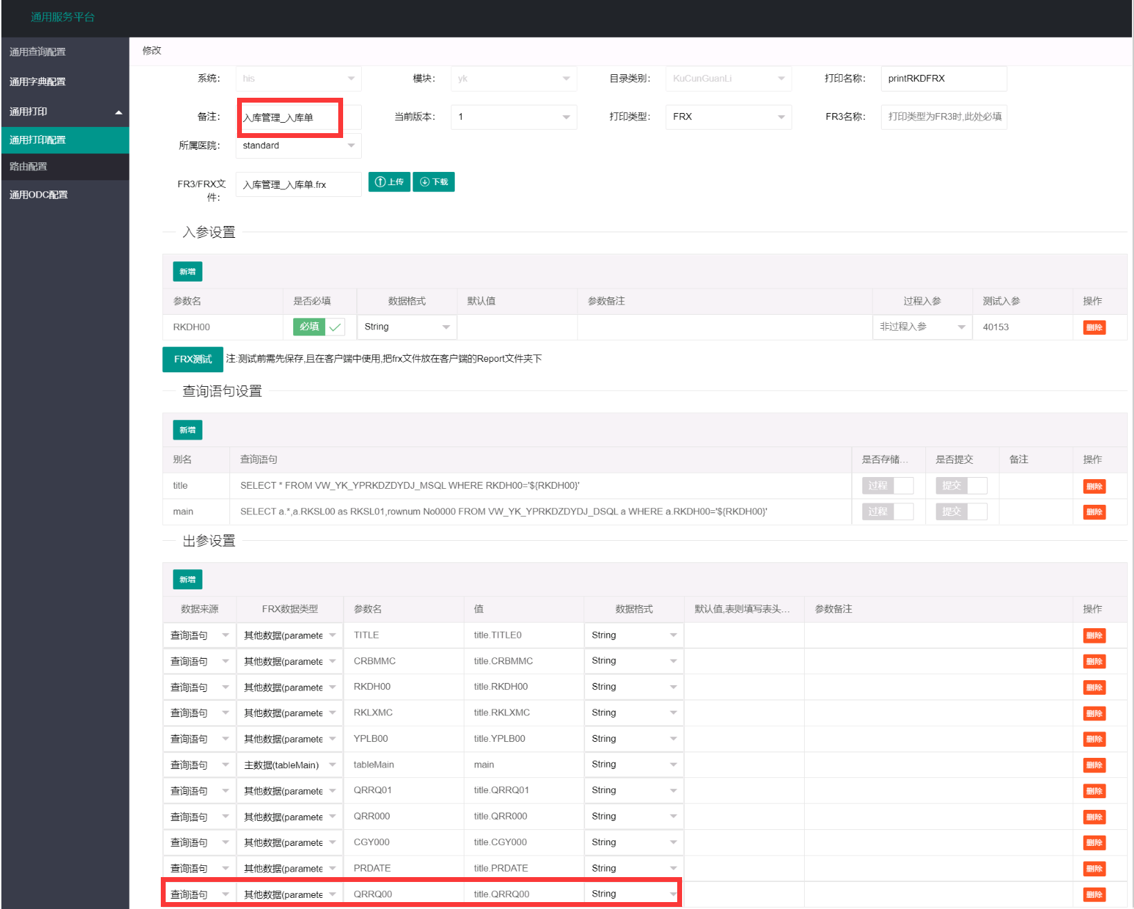This screenshot has width=1134, height=909.
Task: Click the main query SQL statement text
Action: coord(503,512)
